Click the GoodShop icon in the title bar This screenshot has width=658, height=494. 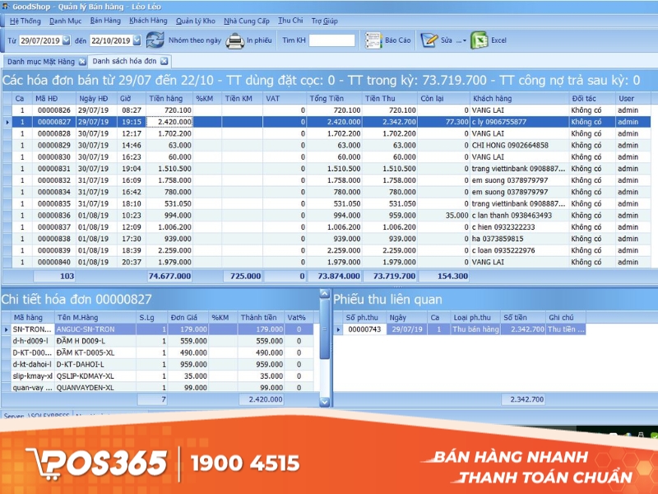[7, 7]
